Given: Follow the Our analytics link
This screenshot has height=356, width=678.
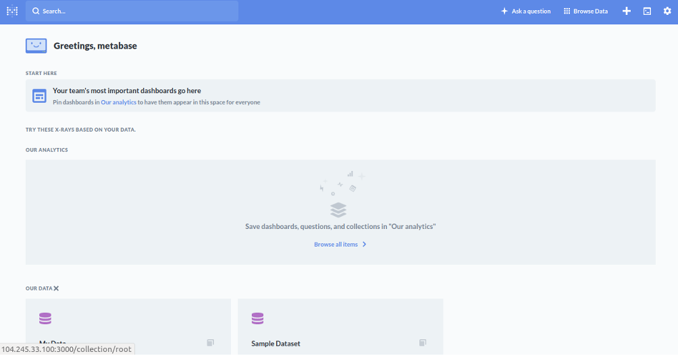Looking at the screenshot, I should (118, 103).
